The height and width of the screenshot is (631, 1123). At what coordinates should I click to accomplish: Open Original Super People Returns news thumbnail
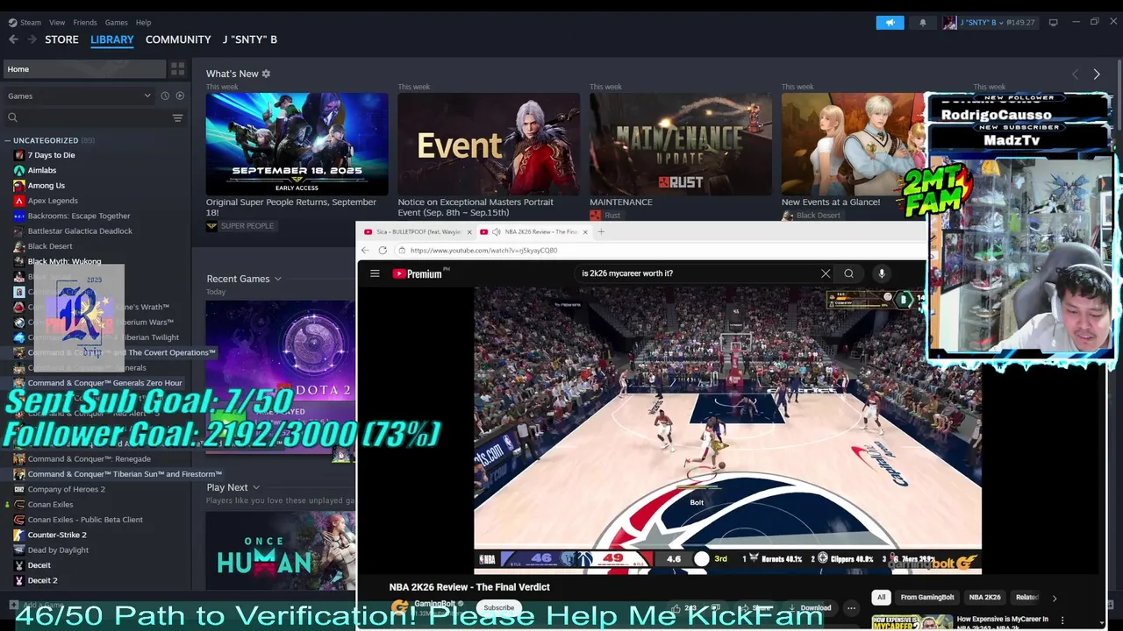point(297,145)
